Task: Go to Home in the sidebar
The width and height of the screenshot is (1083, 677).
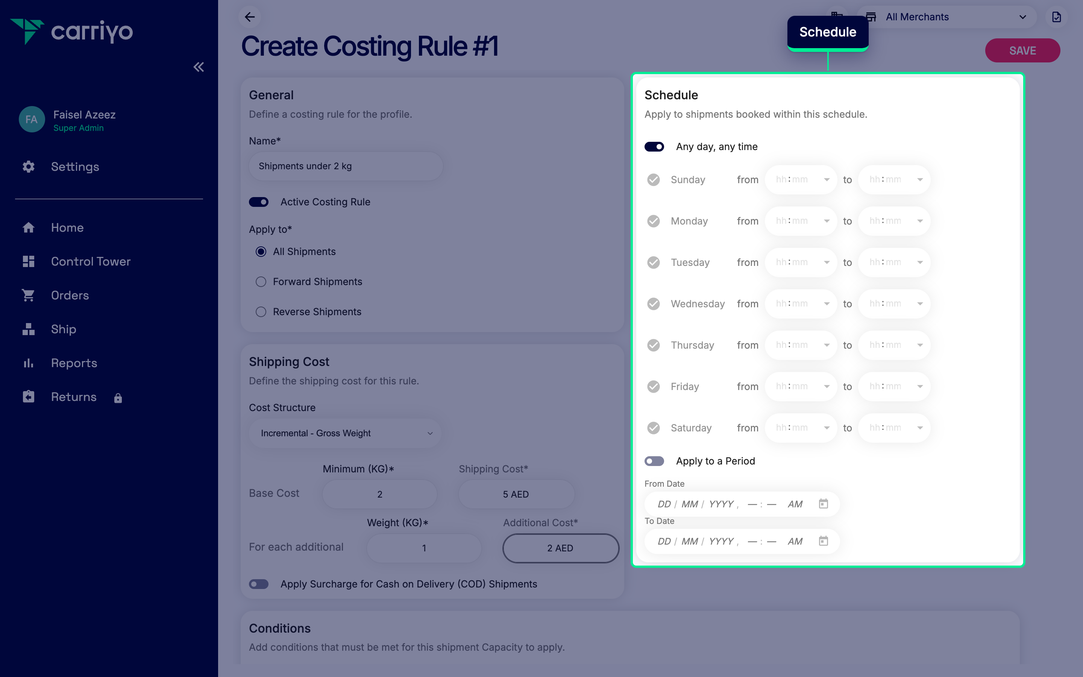Action: [x=67, y=228]
